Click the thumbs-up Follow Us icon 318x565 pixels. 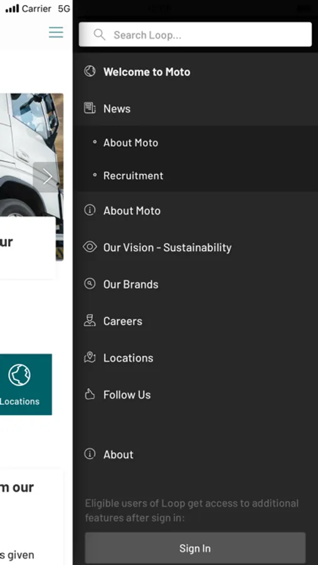(x=90, y=395)
